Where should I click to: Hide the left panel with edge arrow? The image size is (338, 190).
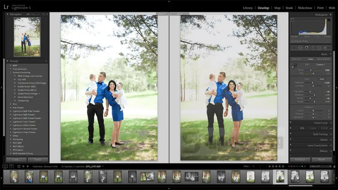click(x=1, y=87)
